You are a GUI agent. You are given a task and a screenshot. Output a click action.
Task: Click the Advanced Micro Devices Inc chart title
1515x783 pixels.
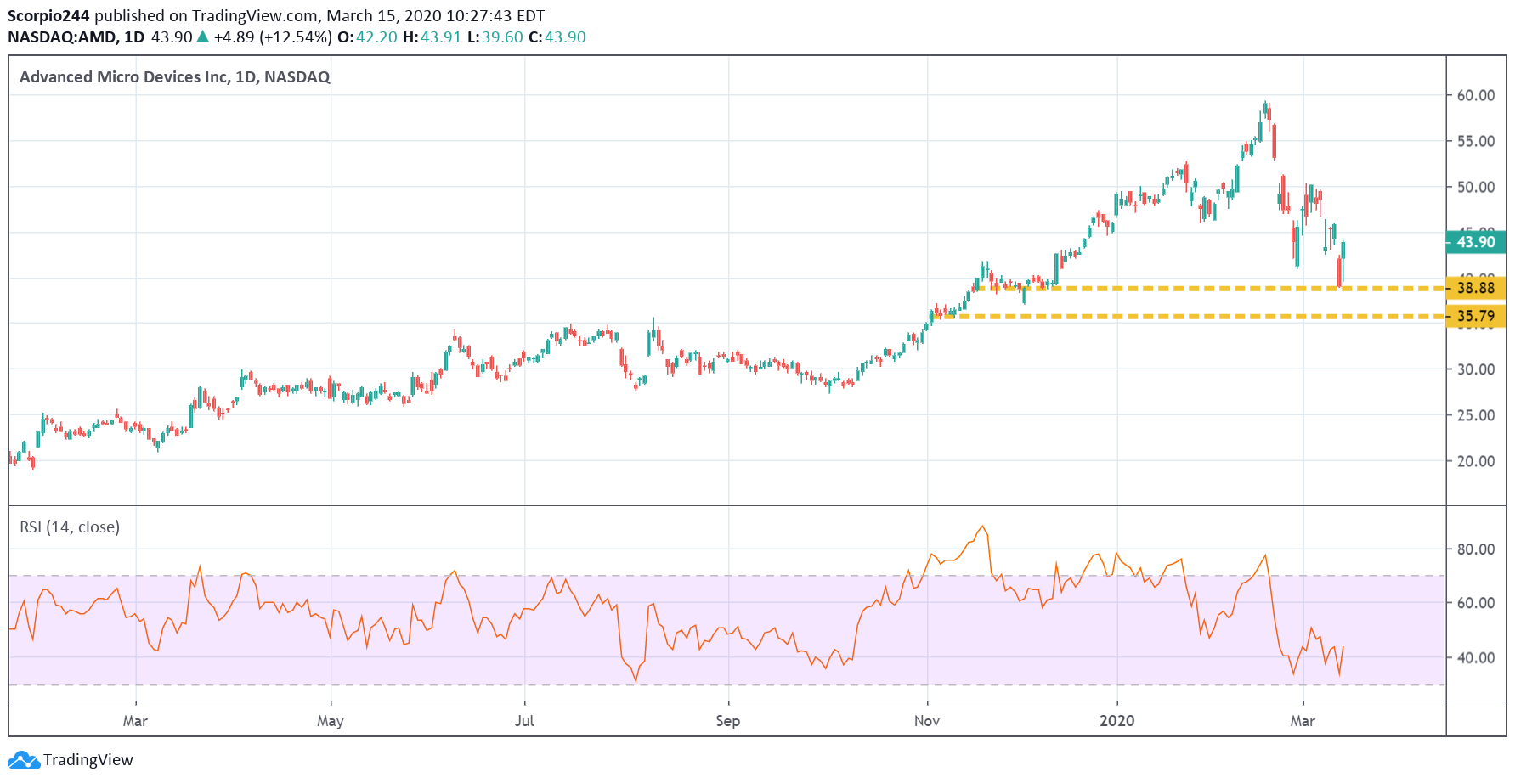click(x=174, y=77)
